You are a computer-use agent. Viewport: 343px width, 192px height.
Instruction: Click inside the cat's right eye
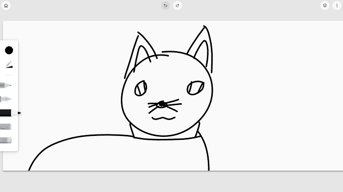(195, 88)
